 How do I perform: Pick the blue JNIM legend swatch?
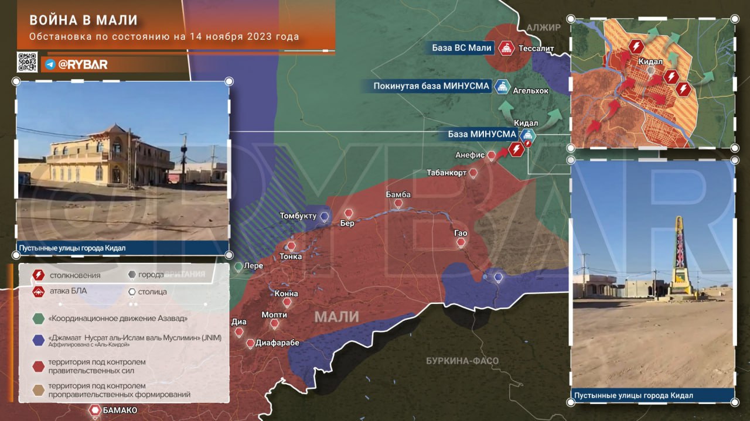click(38, 340)
